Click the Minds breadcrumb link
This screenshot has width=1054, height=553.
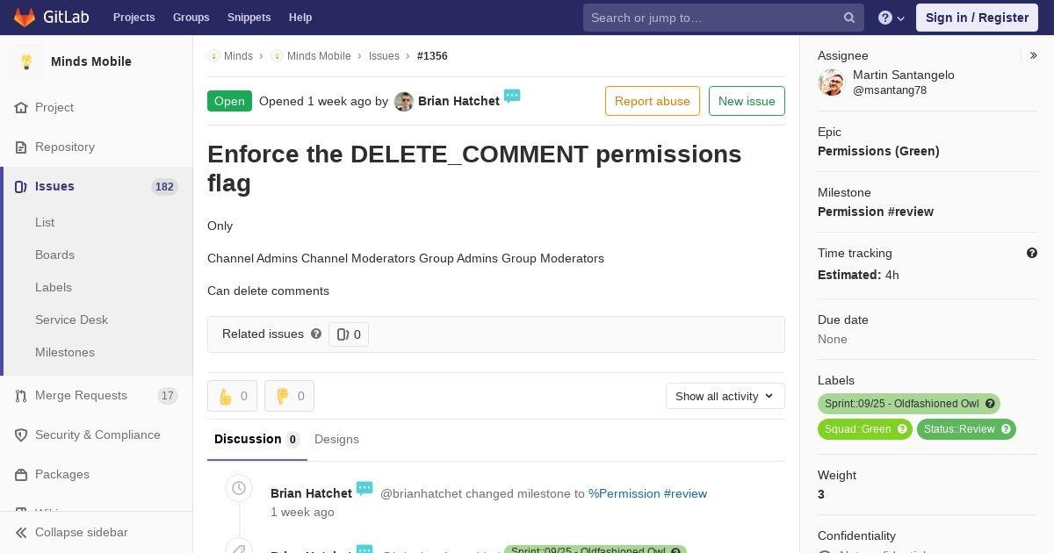238,55
